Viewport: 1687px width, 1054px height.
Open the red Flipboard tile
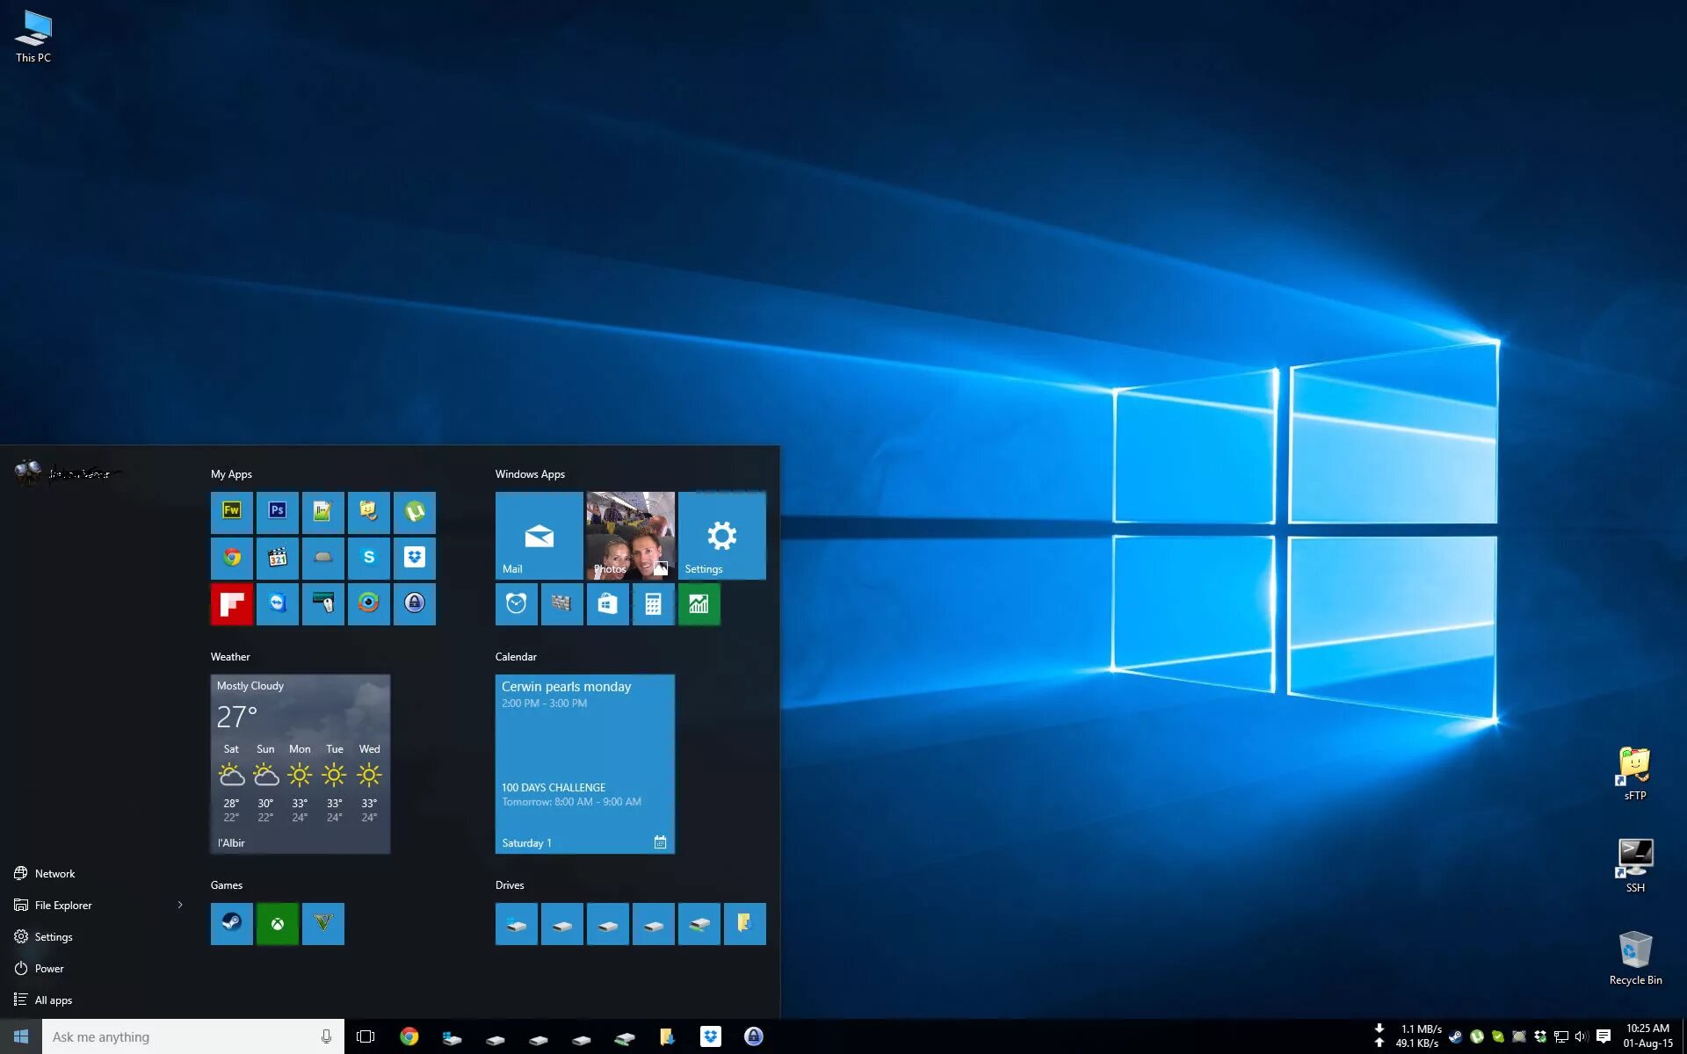pos(231,603)
